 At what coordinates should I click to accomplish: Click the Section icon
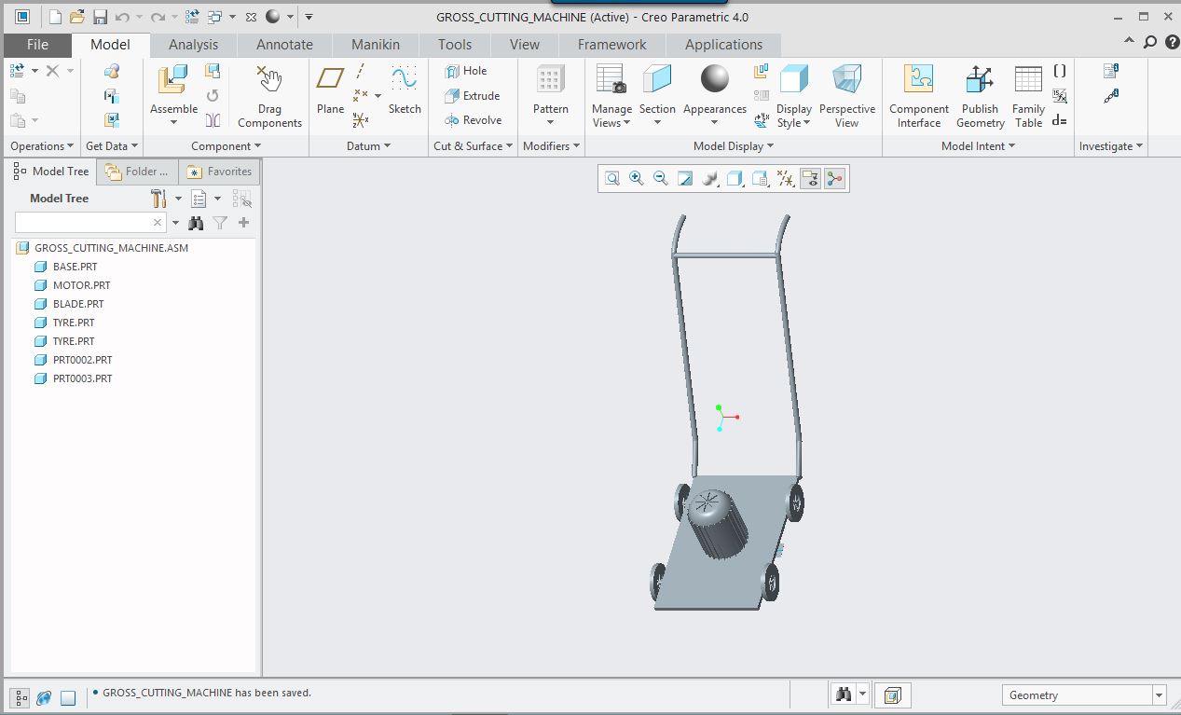[x=657, y=80]
